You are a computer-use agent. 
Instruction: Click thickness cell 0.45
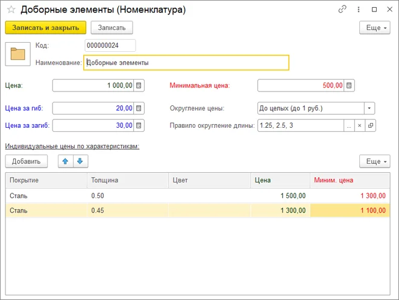coord(128,210)
